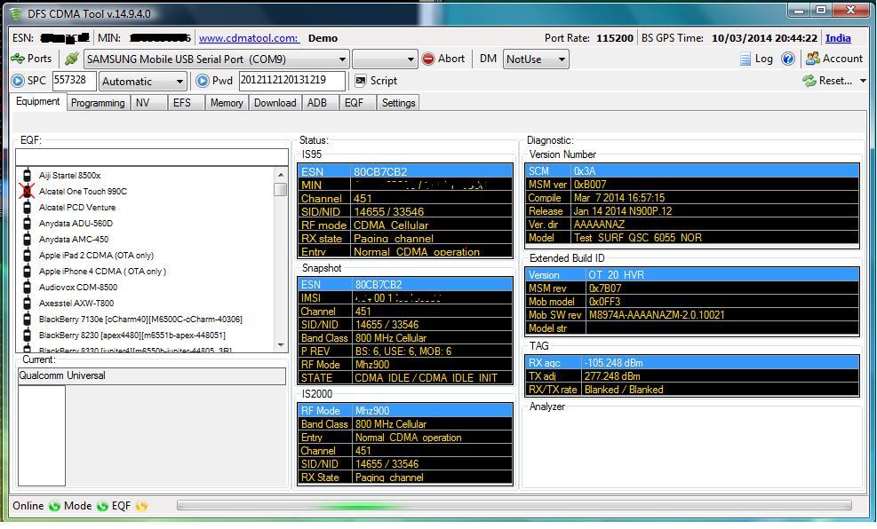This screenshot has width=877, height=529.
Task: Click the green connect plug icon
Action: tap(72, 59)
